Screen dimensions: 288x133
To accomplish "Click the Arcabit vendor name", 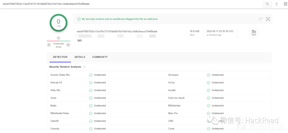I will 172,90.
